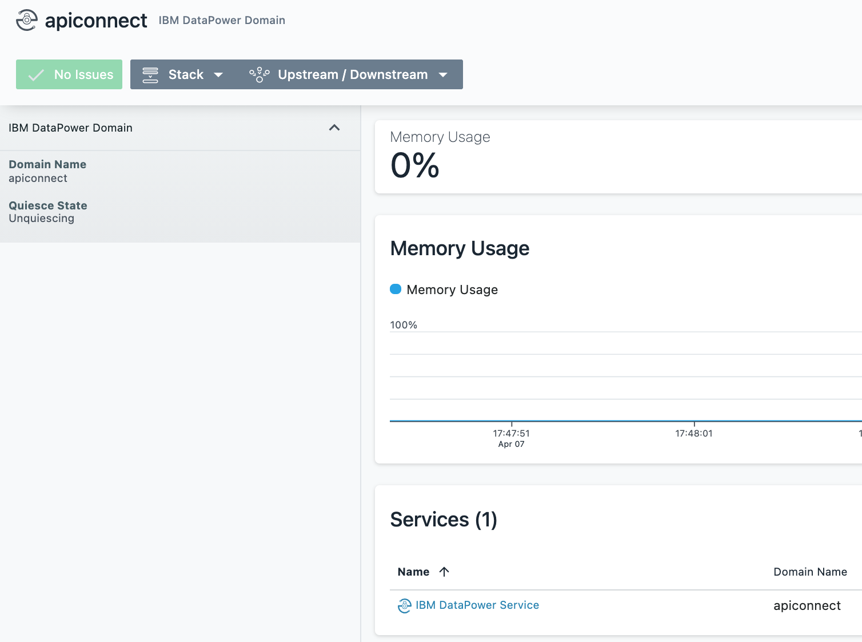The image size is (862, 642).
Task: Open the Upstream / Downstream dropdown arrow
Action: [443, 75]
